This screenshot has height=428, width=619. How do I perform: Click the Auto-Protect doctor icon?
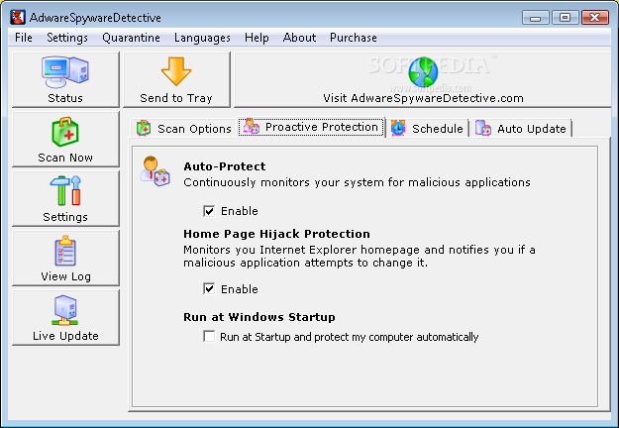coord(155,171)
